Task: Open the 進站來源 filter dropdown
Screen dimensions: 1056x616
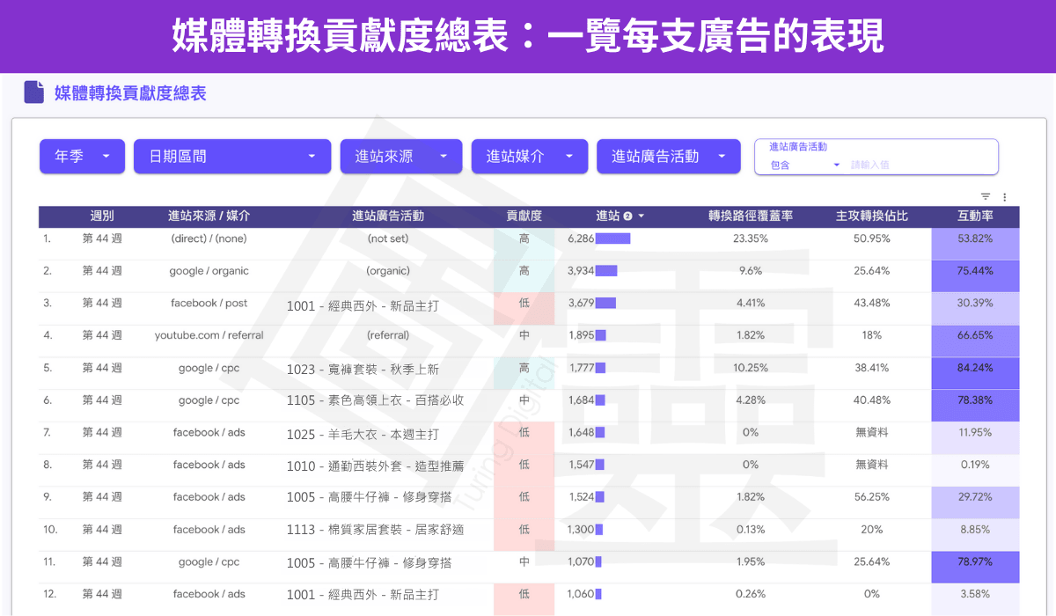Action: pyautogui.click(x=400, y=157)
